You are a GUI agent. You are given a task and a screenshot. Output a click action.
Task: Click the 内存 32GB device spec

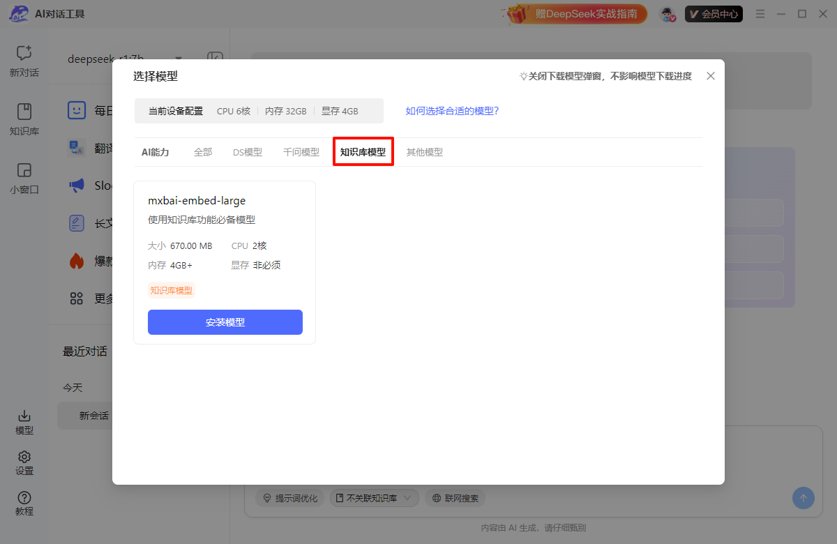(285, 111)
